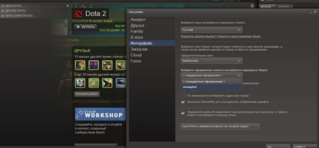Screen dimensions: 319x148
Task: Cancel the settings with the ОТМЕНА button
Action: [305, 146]
